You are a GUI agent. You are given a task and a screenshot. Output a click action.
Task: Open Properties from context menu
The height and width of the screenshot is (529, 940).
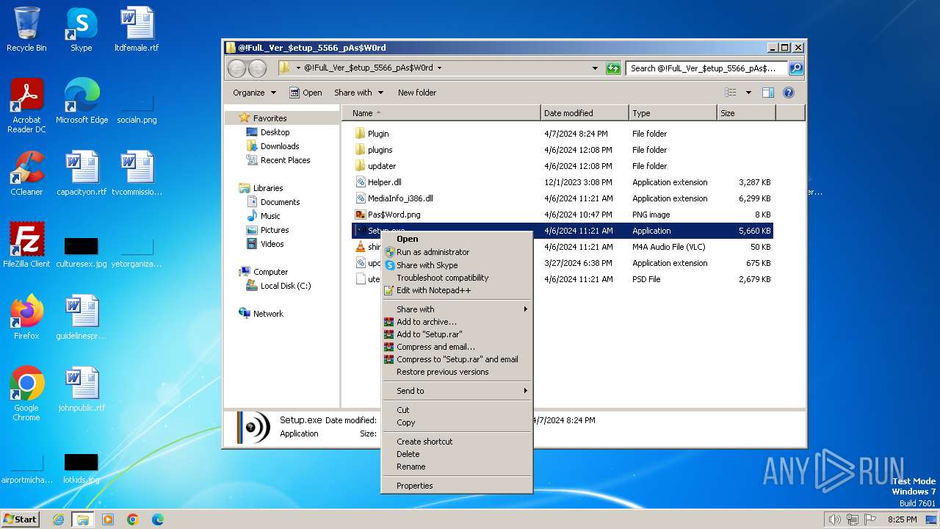(457, 486)
